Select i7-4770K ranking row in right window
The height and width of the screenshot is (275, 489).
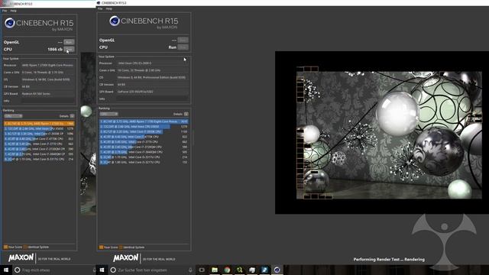(x=144, y=137)
